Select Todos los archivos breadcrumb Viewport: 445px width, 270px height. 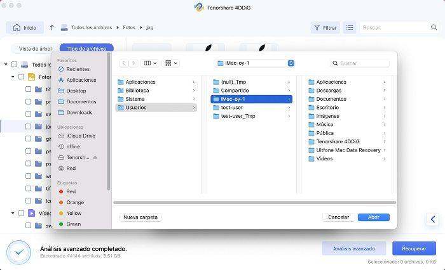92,27
